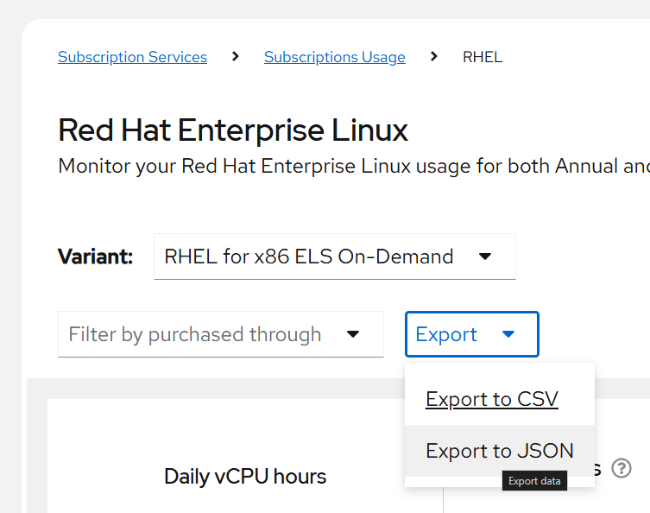Image resolution: width=650 pixels, height=513 pixels.
Task: Click the caret in purchased through filter
Action: (x=352, y=334)
